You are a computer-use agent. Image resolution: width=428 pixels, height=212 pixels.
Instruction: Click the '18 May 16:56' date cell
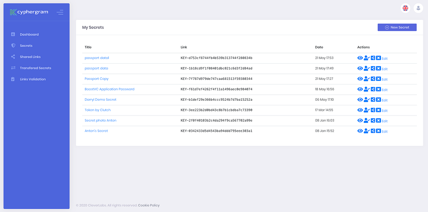click(x=325, y=89)
